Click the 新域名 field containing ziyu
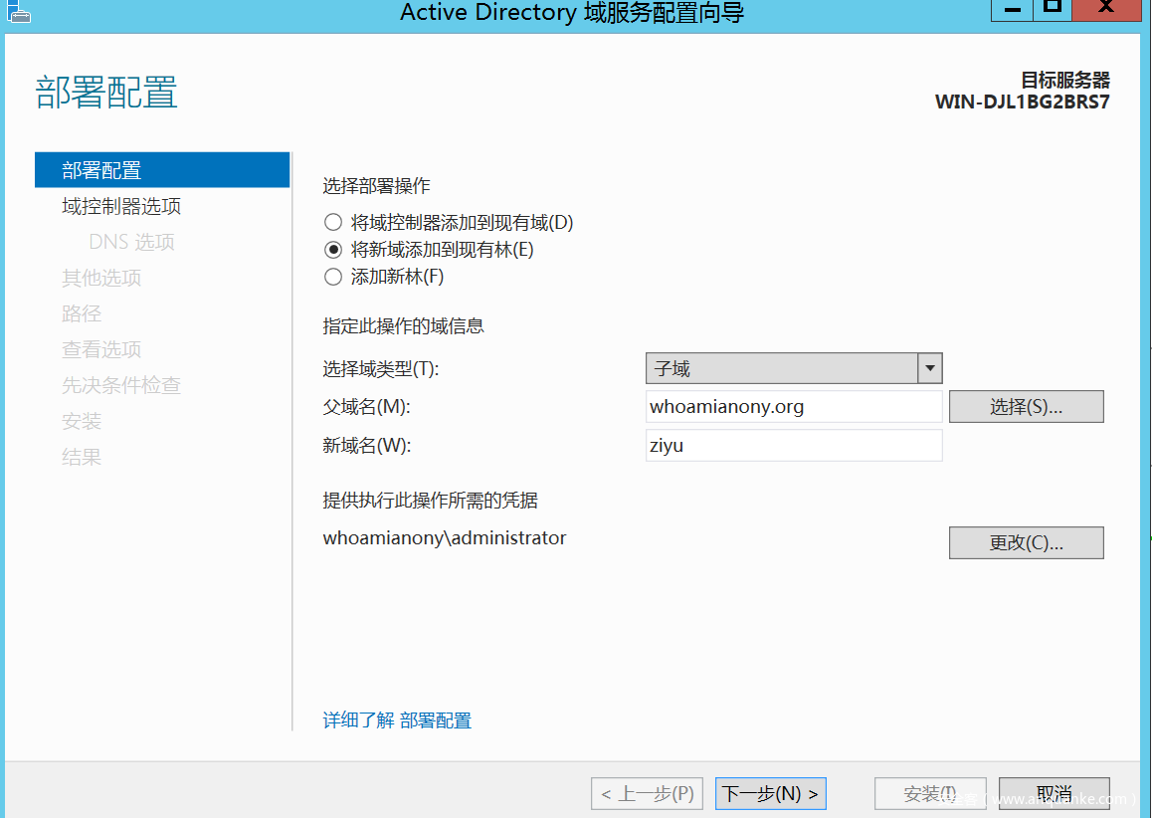This screenshot has width=1152, height=818. point(794,446)
